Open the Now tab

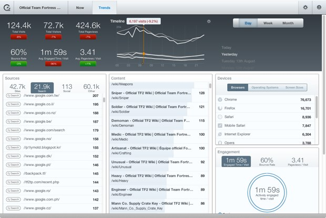80,8
